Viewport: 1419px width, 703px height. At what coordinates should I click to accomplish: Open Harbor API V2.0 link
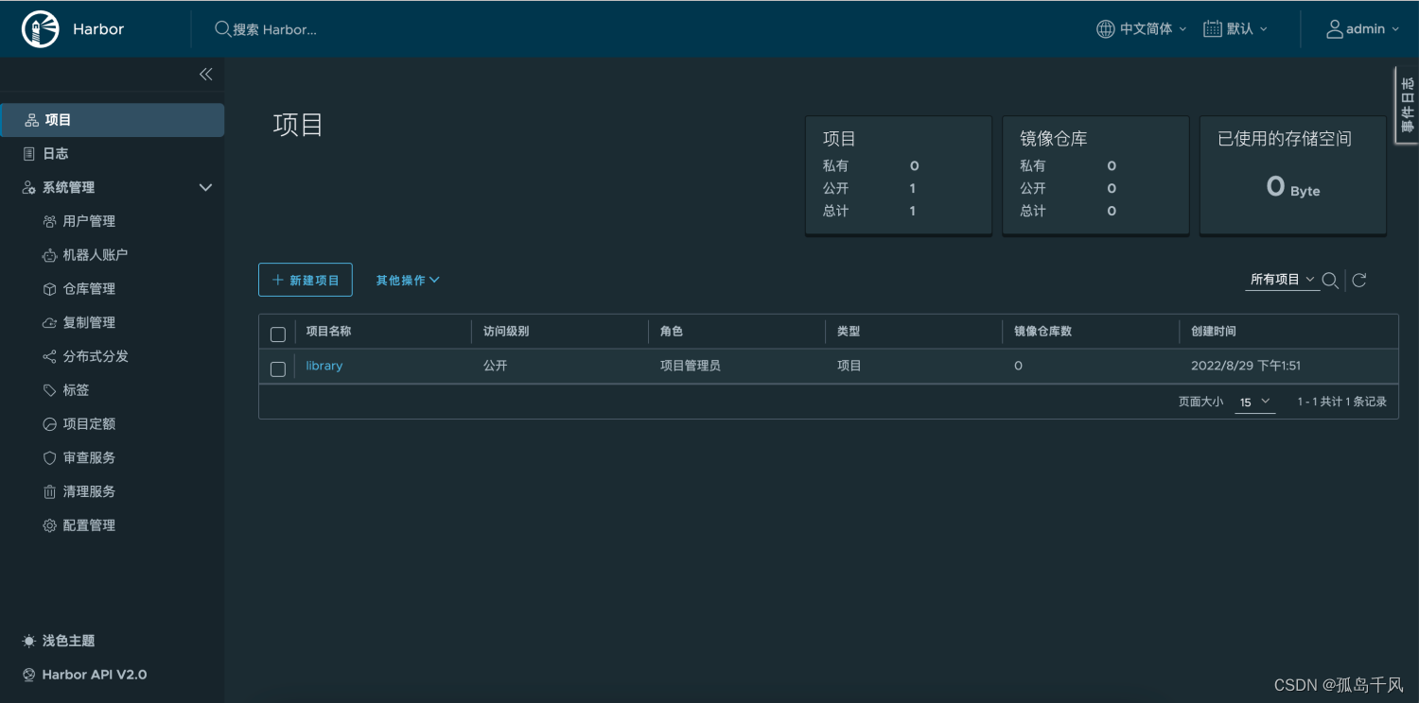click(95, 676)
